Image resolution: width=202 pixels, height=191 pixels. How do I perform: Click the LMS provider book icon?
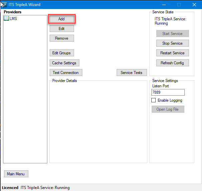6,19
